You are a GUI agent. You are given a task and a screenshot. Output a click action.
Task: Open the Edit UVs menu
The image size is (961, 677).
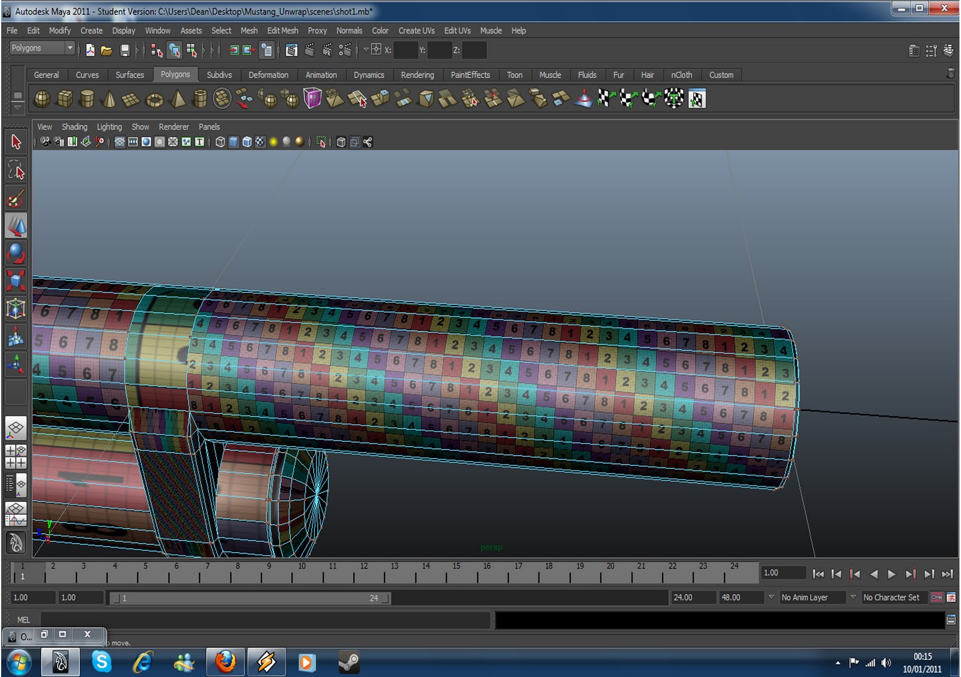point(457,31)
